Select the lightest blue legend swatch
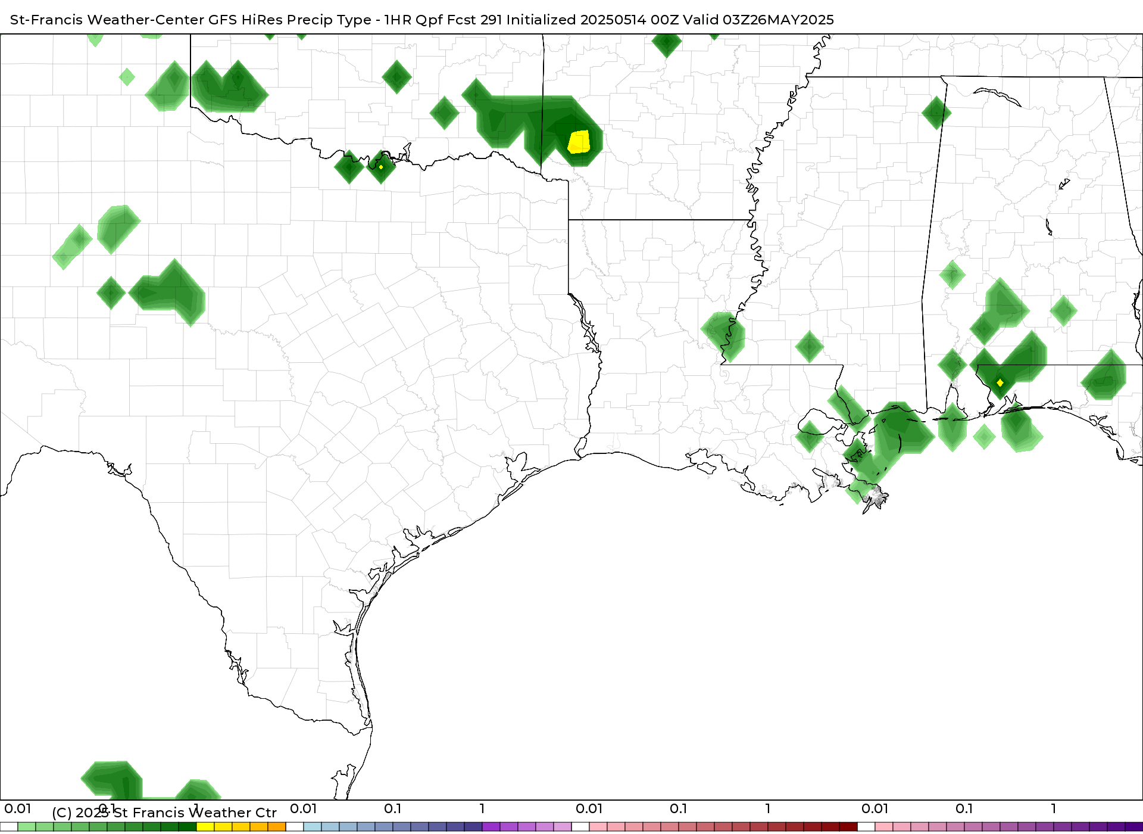Viewport: 1143px width, 834px height. click(313, 827)
